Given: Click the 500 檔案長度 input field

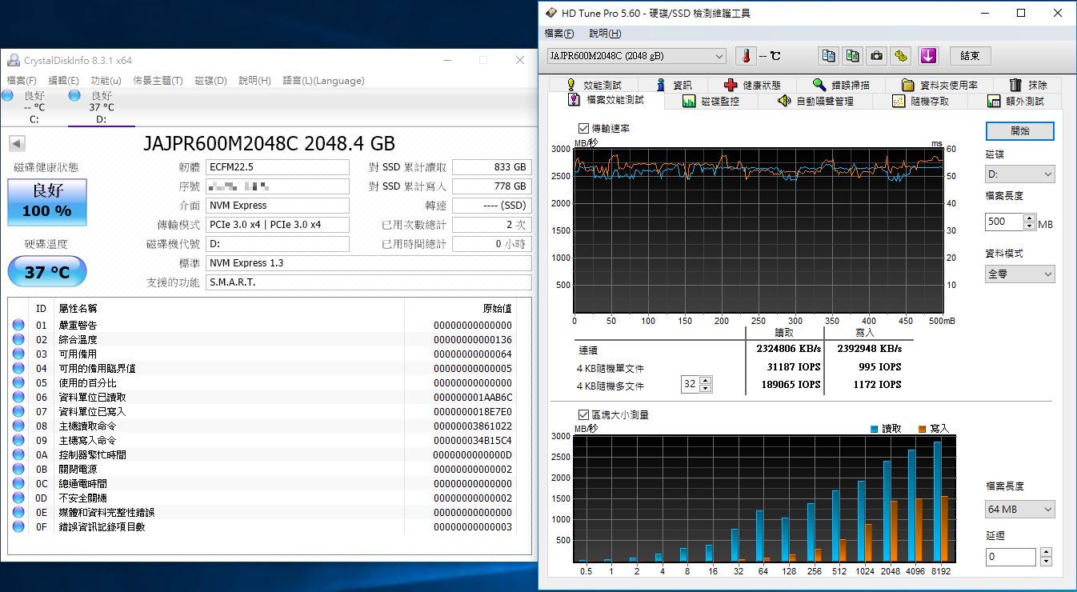Looking at the screenshot, I should click(1004, 222).
